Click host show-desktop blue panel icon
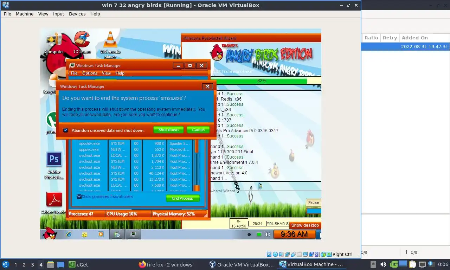 pos(61,264)
